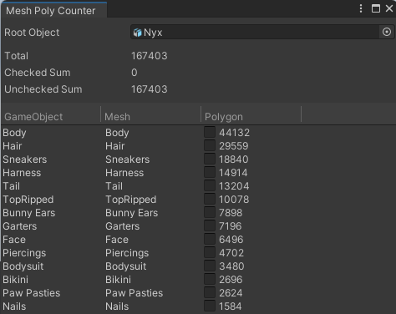Check the Body polygon checkbox
The image size is (396, 314).
coord(210,132)
